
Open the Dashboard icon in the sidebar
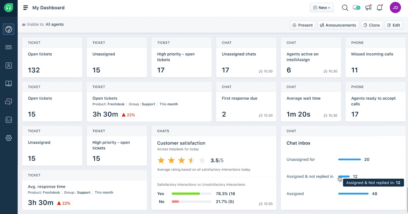pyautogui.click(x=9, y=29)
